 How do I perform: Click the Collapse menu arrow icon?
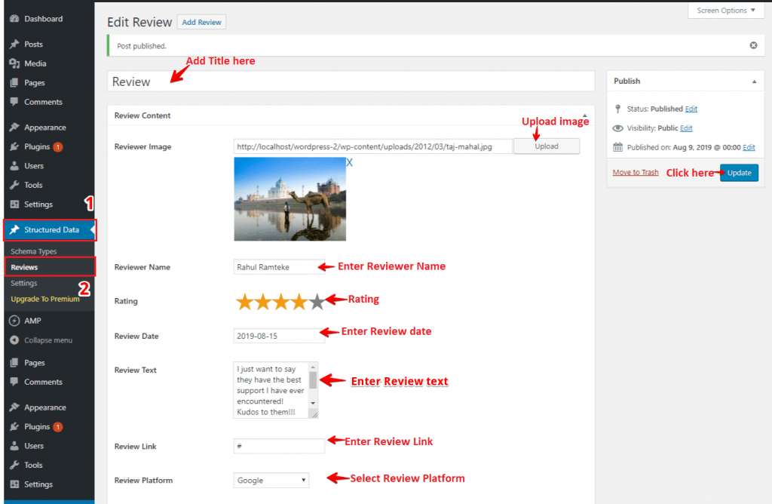[x=14, y=340]
